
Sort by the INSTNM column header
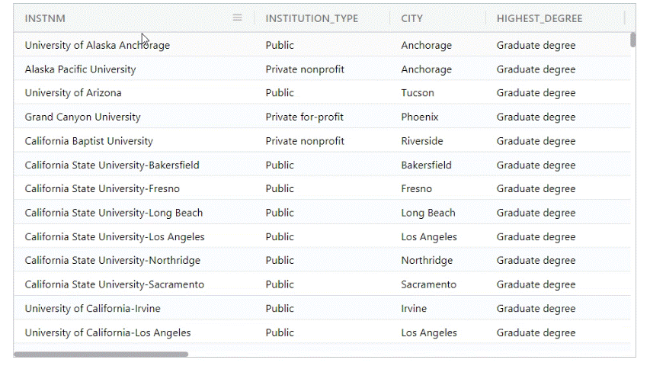click(x=45, y=18)
